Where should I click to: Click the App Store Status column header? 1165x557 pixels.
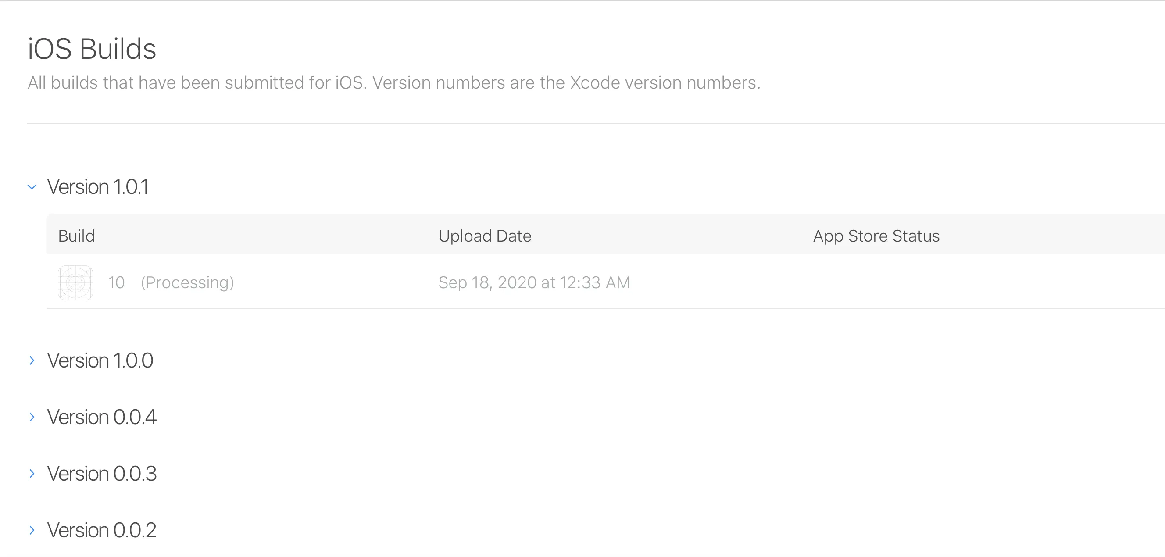[x=876, y=236]
